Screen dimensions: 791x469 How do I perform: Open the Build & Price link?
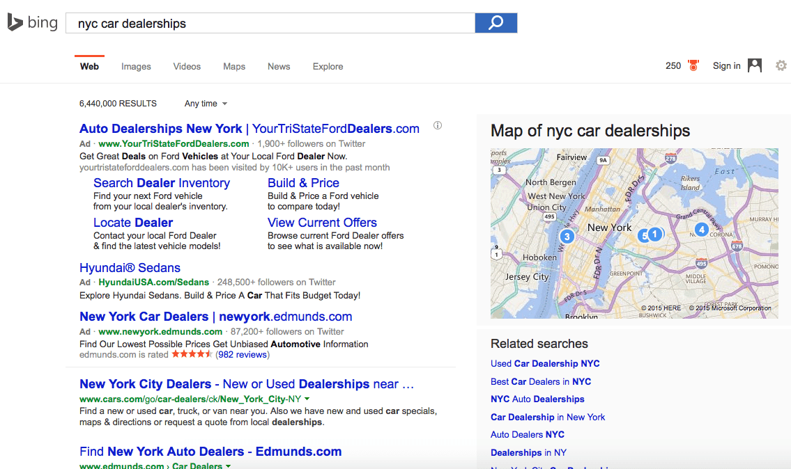[x=303, y=183]
